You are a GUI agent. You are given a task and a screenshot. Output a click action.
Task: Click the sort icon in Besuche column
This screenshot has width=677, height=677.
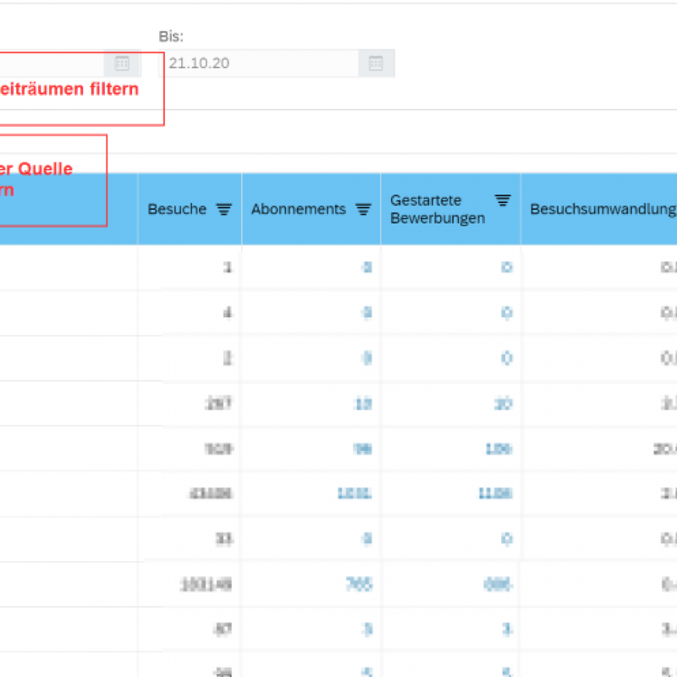click(x=223, y=210)
